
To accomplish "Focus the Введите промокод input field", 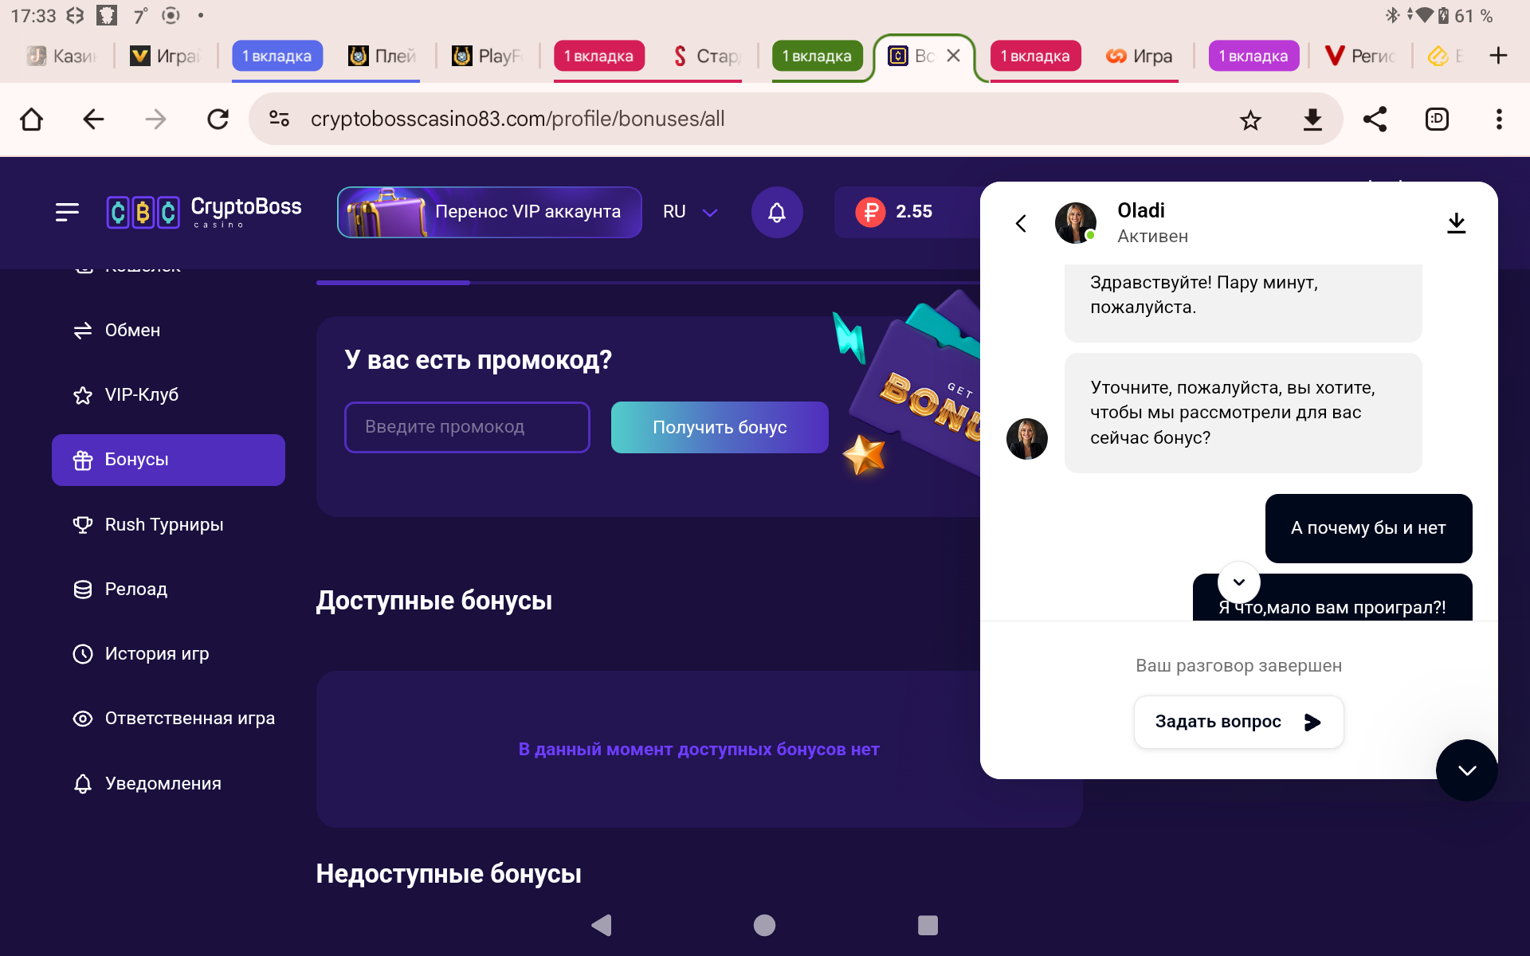I will (467, 428).
